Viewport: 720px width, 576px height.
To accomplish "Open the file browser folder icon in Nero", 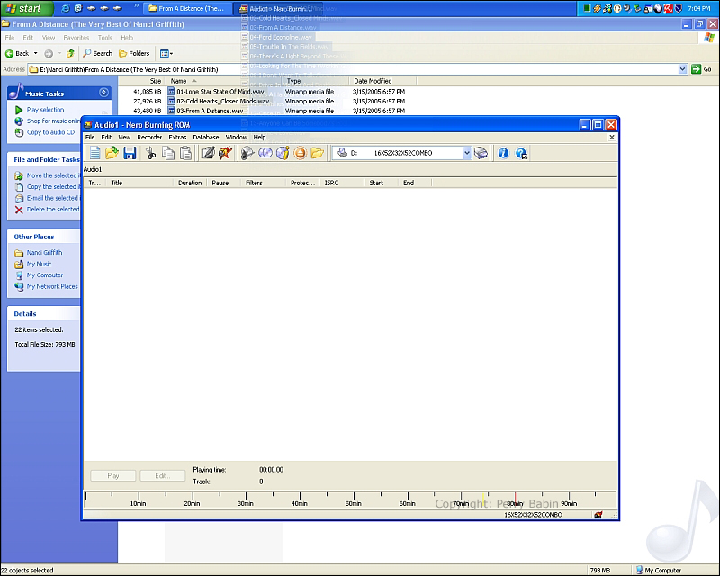I will coord(318,153).
